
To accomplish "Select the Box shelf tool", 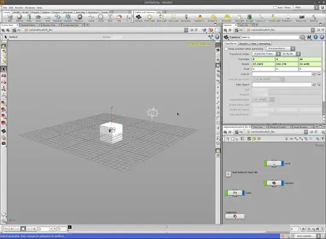I will click(10, 18).
